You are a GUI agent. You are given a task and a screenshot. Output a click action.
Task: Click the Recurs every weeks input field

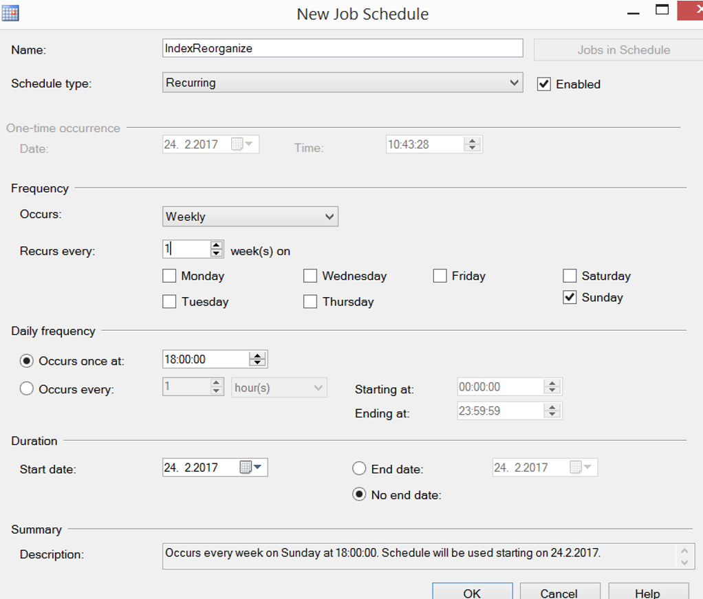coord(186,249)
